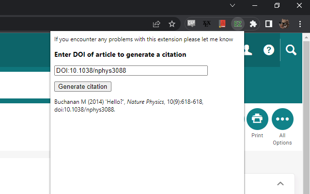This screenshot has height=194, width=310.
Task: Click the help question mark icon
Action: [x=269, y=50]
